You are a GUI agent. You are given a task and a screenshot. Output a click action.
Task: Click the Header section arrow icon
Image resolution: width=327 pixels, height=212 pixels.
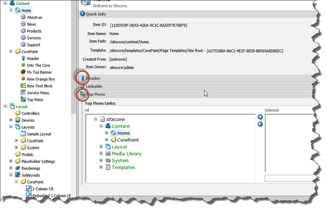(x=83, y=78)
